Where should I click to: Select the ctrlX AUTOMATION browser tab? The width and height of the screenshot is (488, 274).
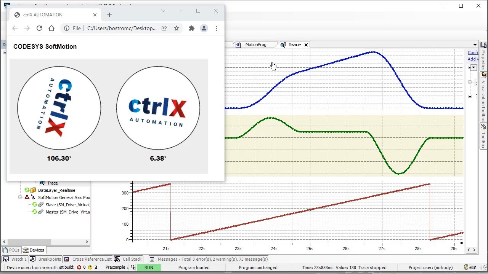56,15
